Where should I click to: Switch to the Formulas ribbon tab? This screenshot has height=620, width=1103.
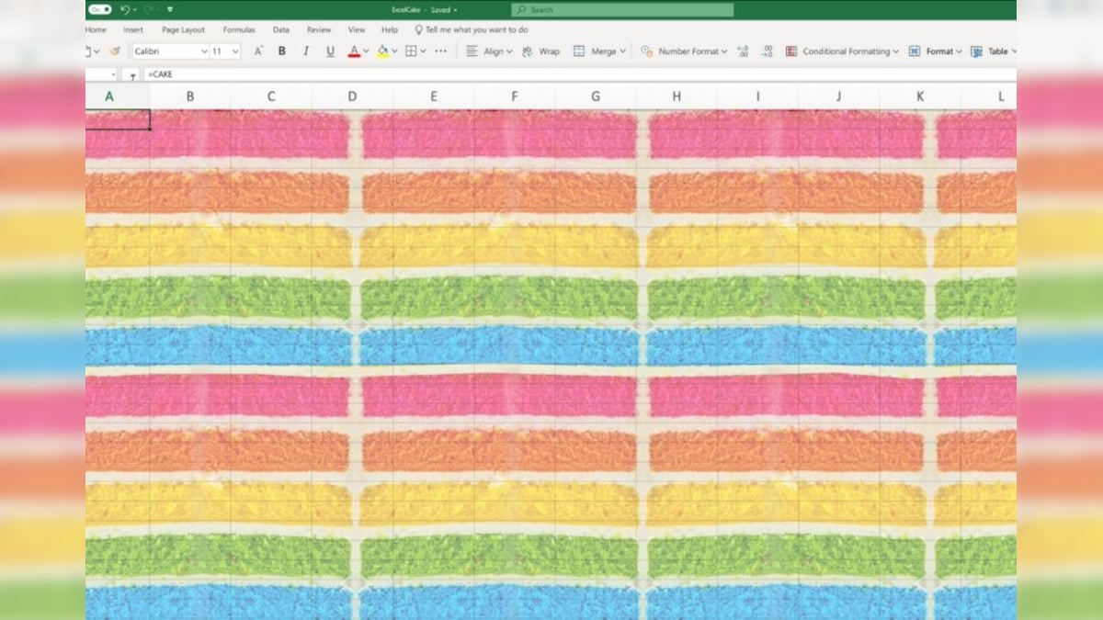(x=239, y=29)
